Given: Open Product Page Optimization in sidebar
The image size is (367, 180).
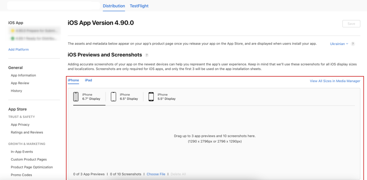Looking at the screenshot, I should pos(32,167).
